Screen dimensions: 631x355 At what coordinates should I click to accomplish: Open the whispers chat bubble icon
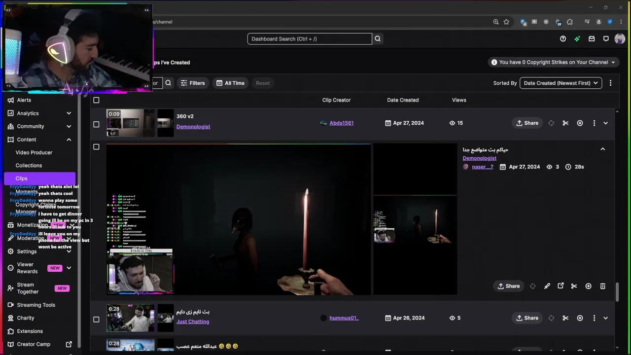point(606,39)
